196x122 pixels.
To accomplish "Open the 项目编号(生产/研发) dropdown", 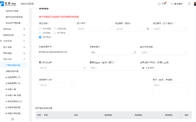I will (170, 29).
